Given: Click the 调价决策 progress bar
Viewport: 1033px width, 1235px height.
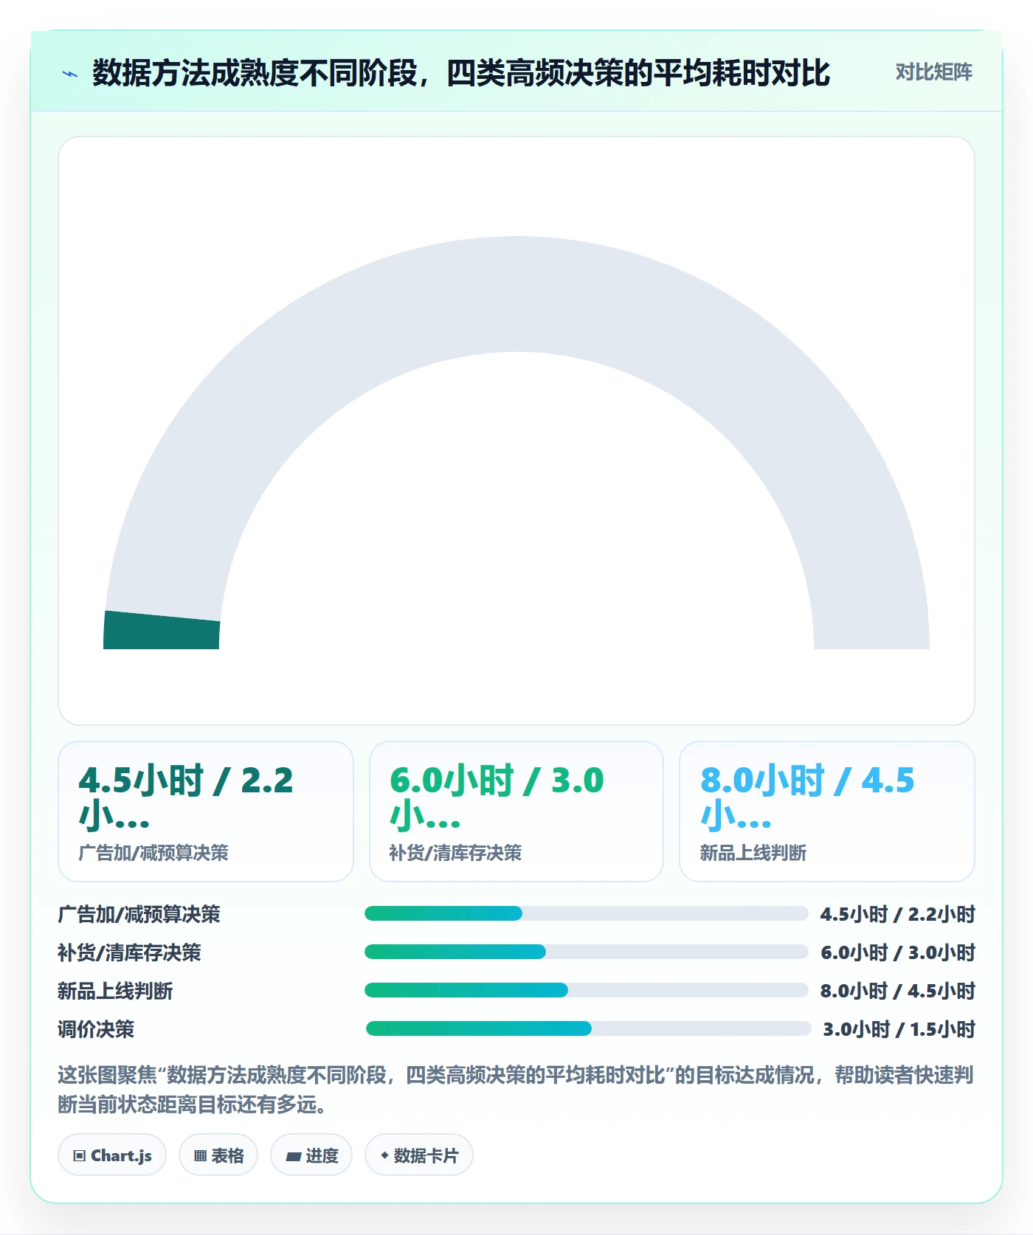Looking at the screenshot, I should 589,1028.
